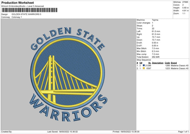The width and height of the screenshot is (190, 134).
Task: Click the Up value 73.7 mm
Action: 156,37
